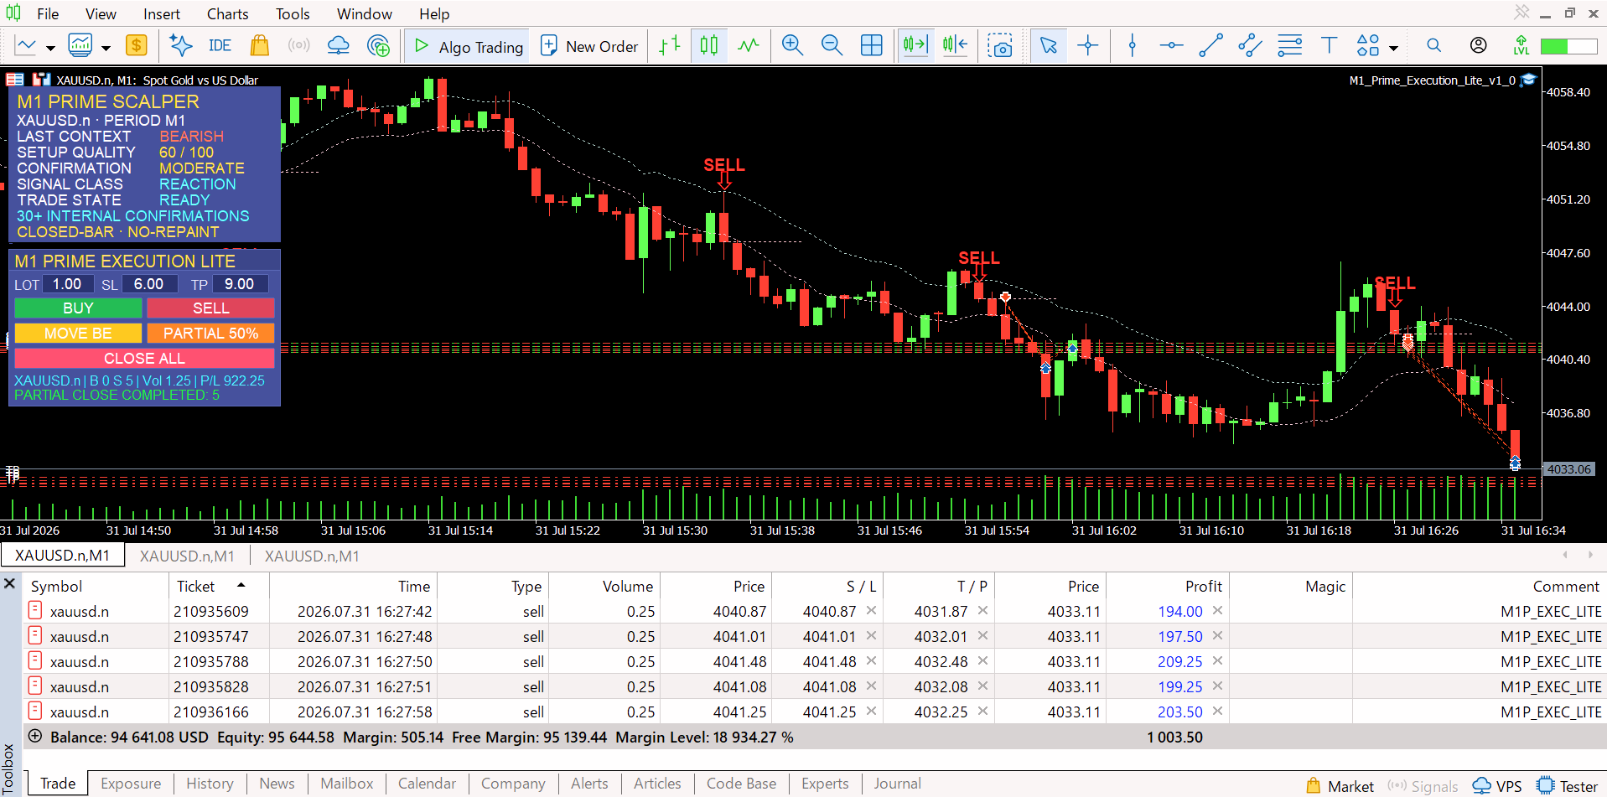Image resolution: width=1607 pixels, height=797 pixels.
Task: Open the indicators list icon
Action: (80, 45)
